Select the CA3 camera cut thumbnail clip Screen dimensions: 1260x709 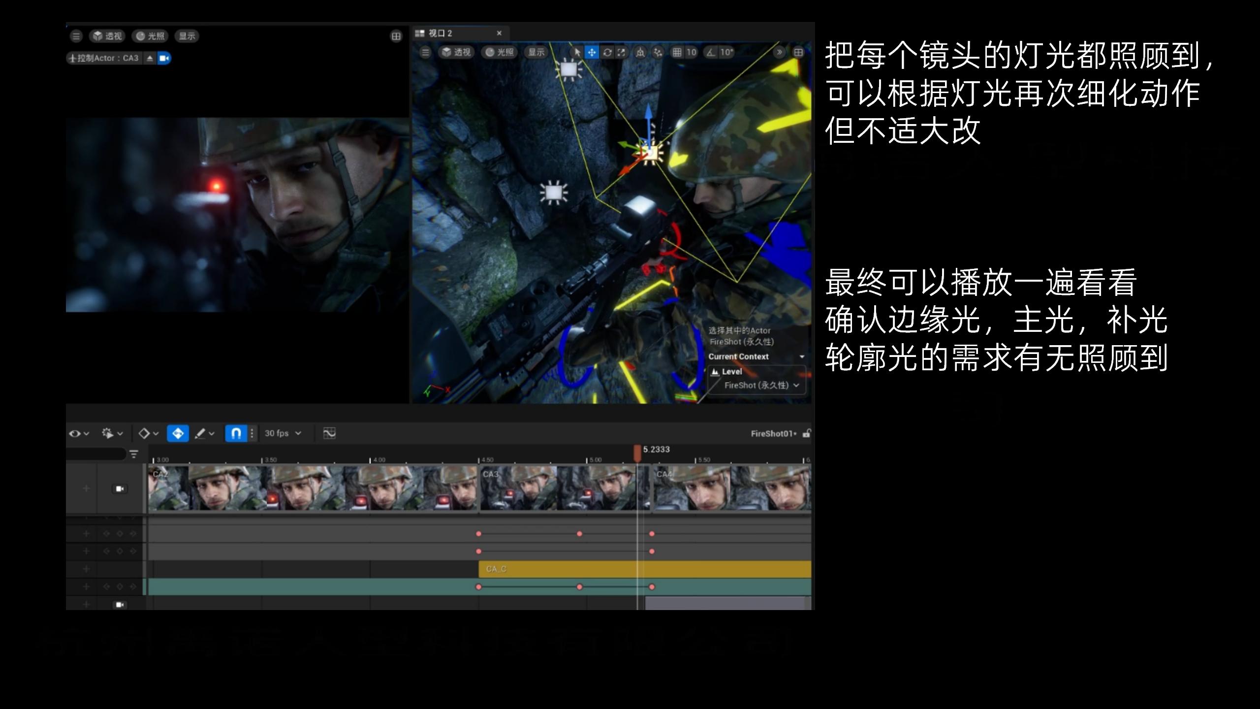tap(565, 488)
